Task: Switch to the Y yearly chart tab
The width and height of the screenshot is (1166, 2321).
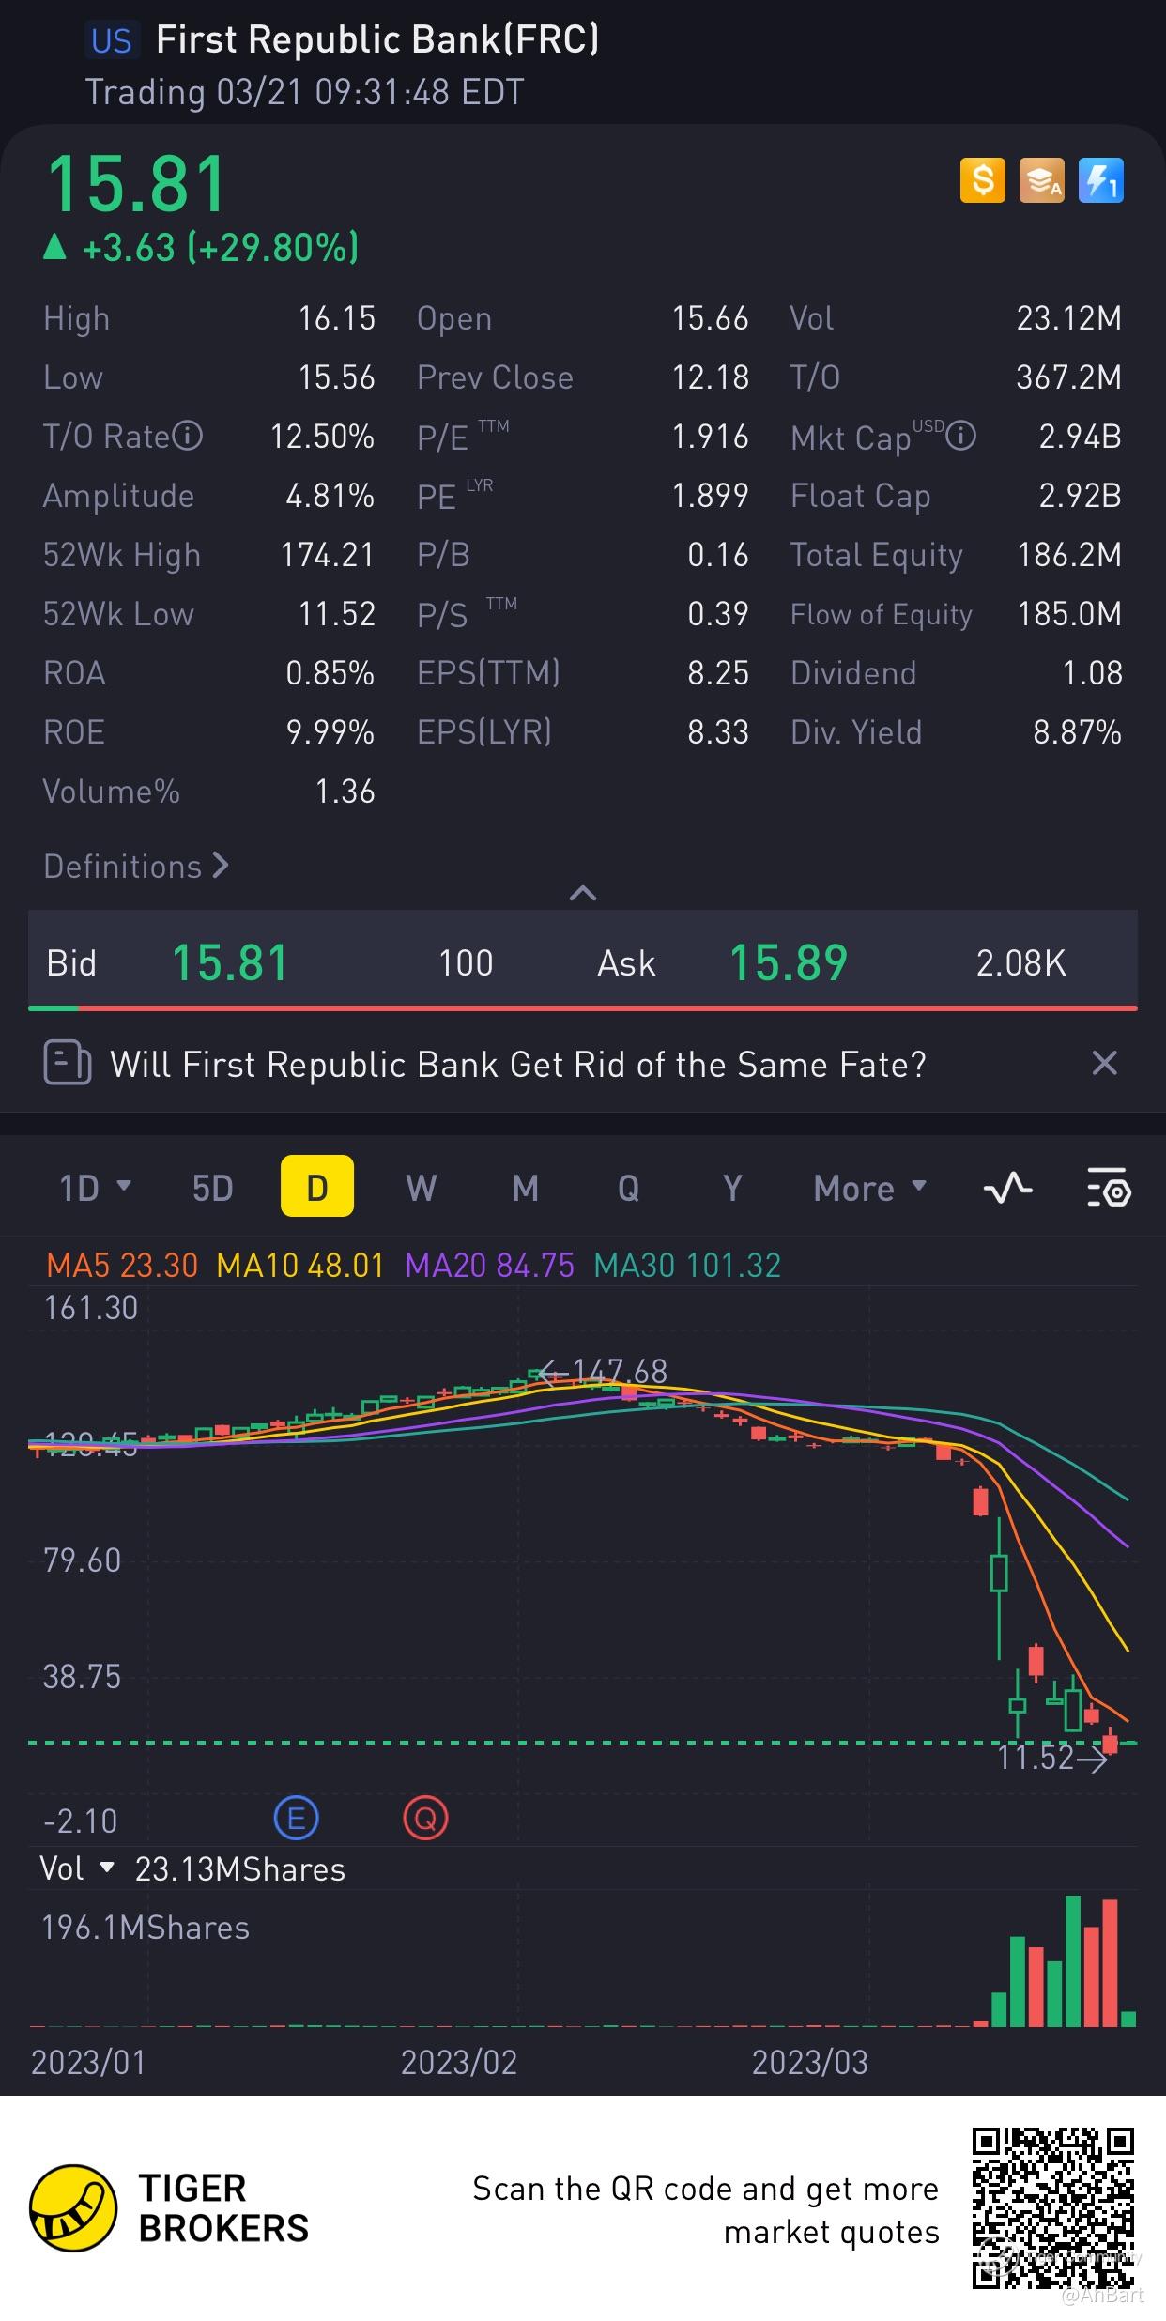Action: [x=733, y=1189]
